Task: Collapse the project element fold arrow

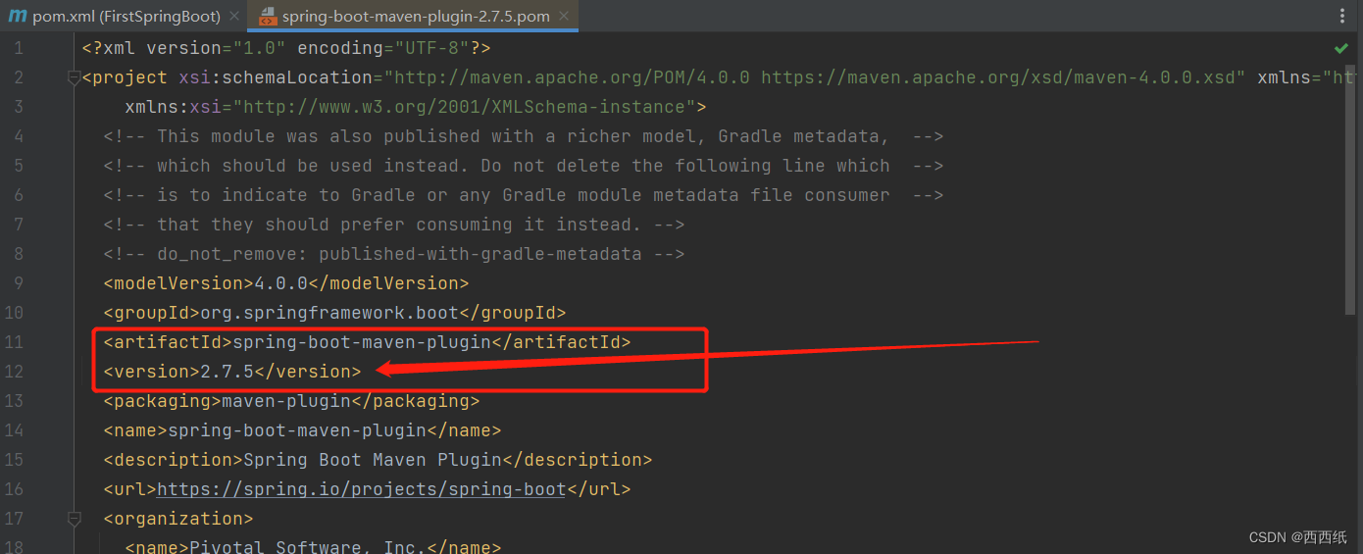Action: coord(75,78)
